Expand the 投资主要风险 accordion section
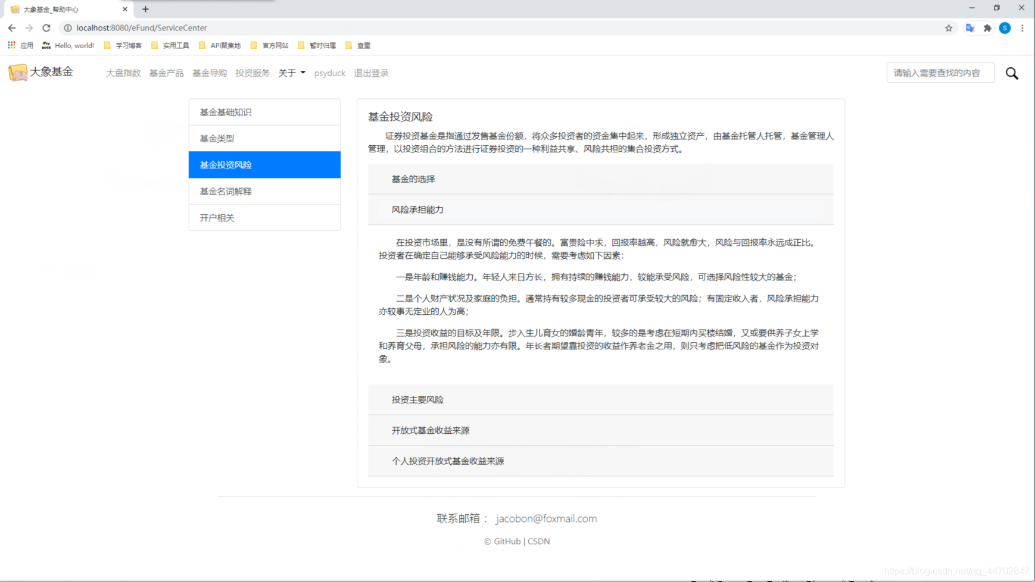This screenshot has width=1035, height=582. point(601,400)
